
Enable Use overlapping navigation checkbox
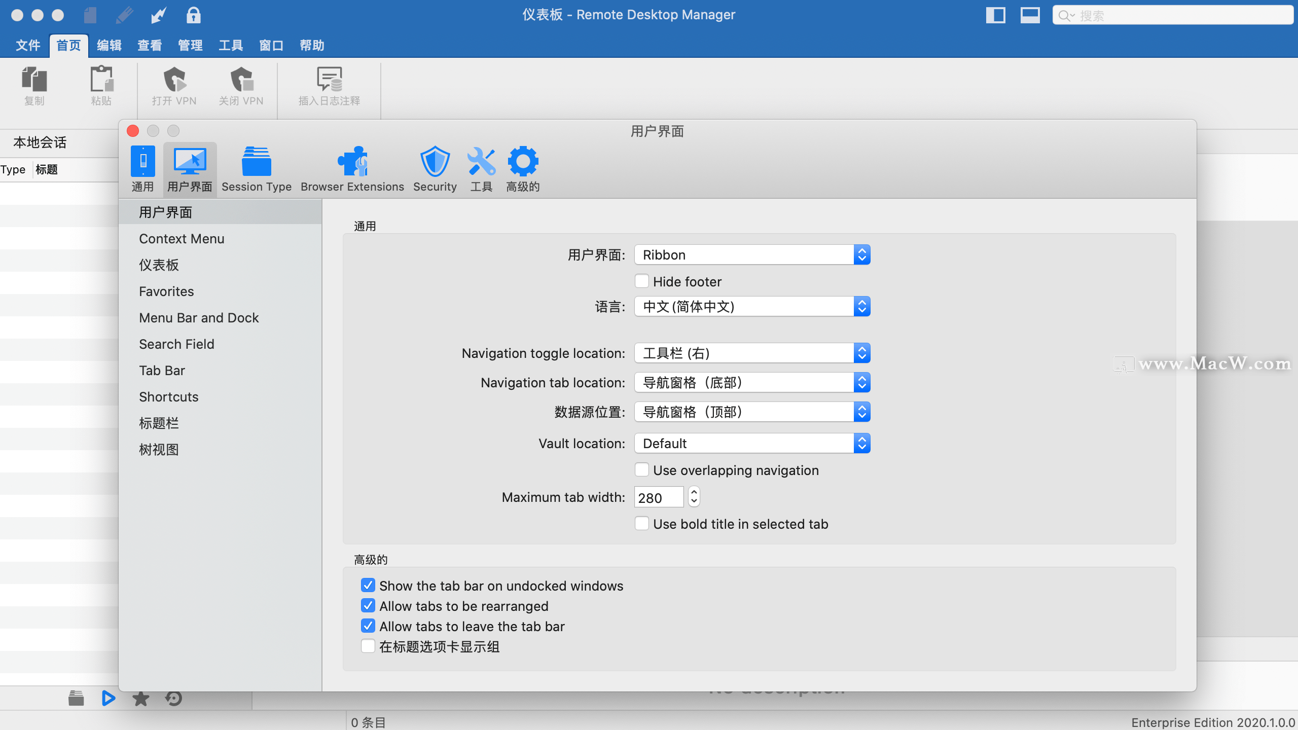coord(642,469)
